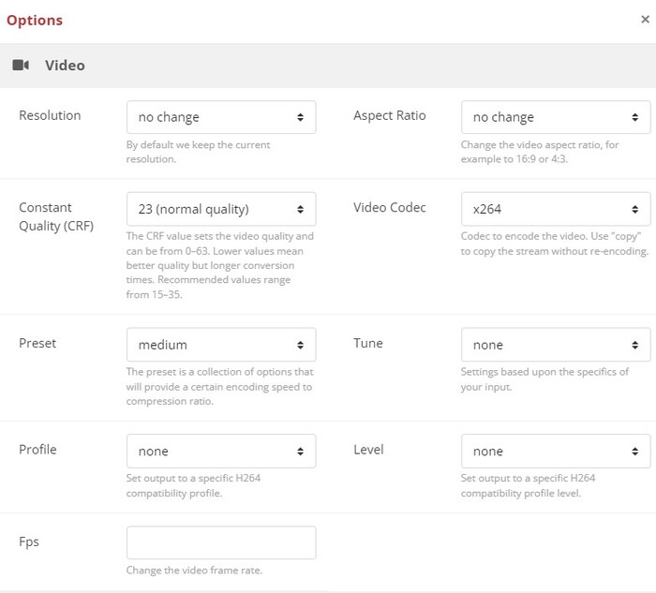Click the Fps label

[x=29, y=542]
